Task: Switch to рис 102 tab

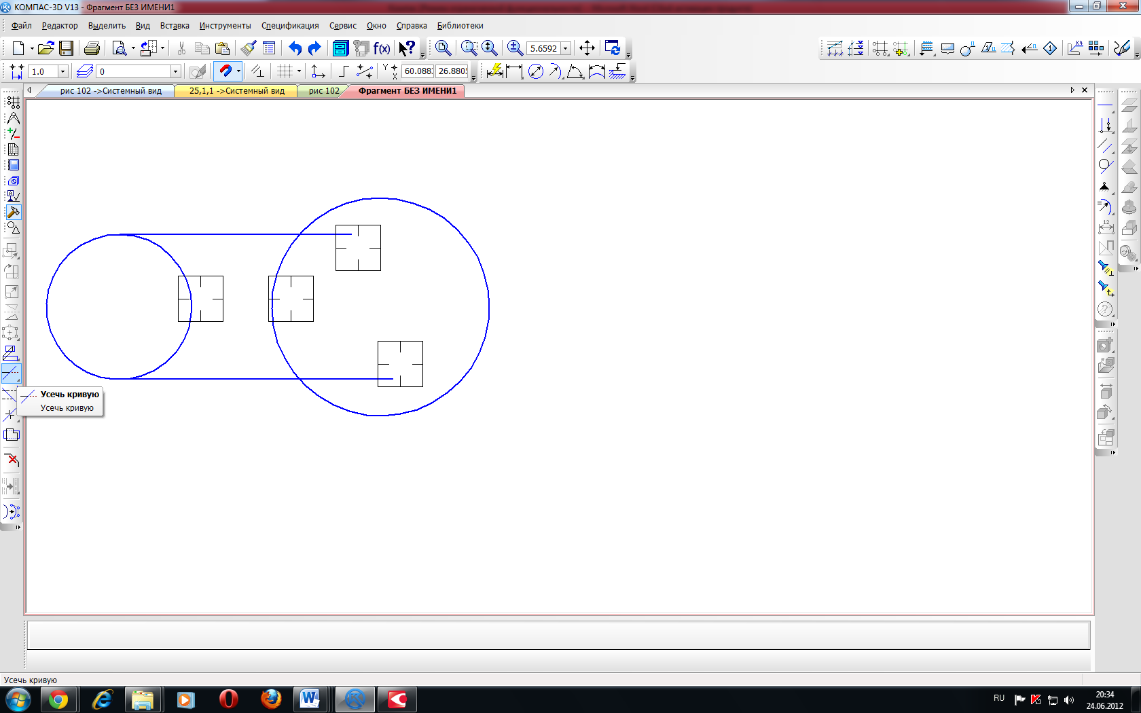Action: click(x=323, y=91)
